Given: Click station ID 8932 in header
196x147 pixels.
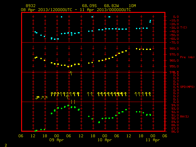Looking at the screenshot, I should click(31, 6).
